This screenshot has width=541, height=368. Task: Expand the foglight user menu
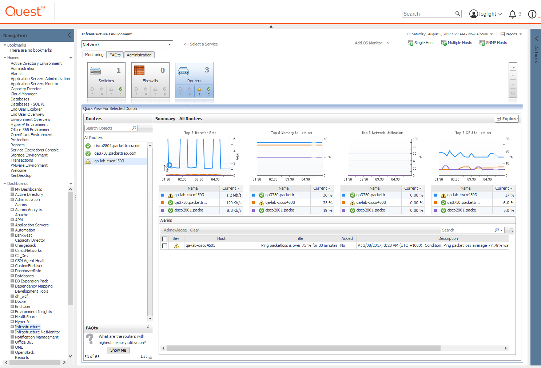tap(486, 14)
